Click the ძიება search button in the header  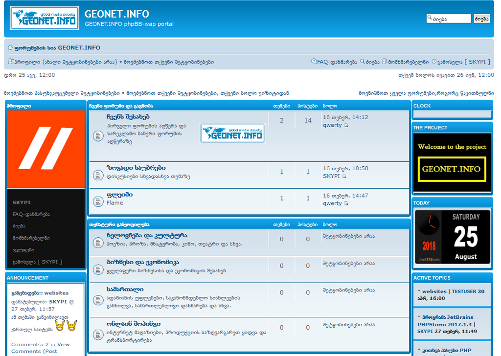481,19
